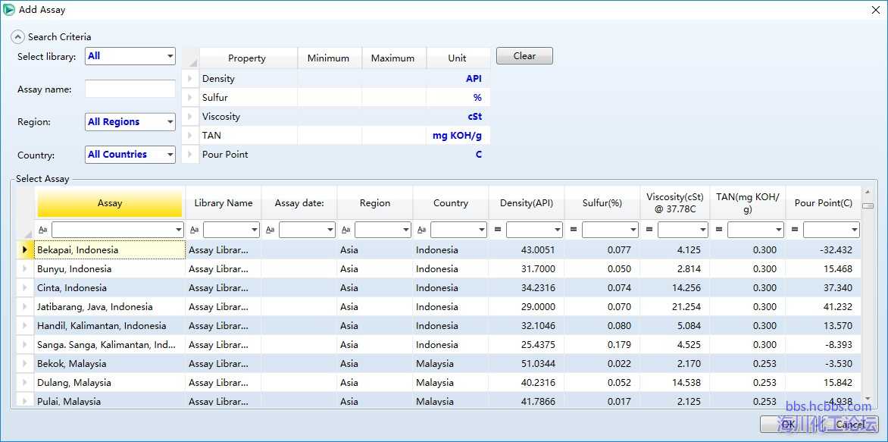Click the arrow beside Density in Property table
This screenshot has height=442, width=888.
coord(190,79)
